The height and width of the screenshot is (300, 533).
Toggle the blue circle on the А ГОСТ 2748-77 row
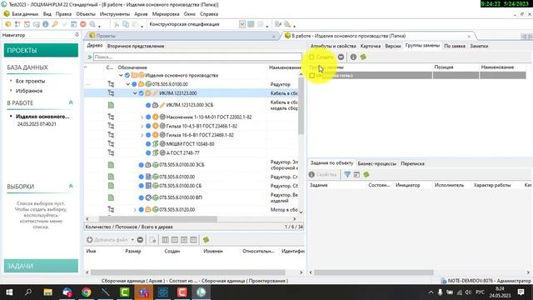(148, 153)
